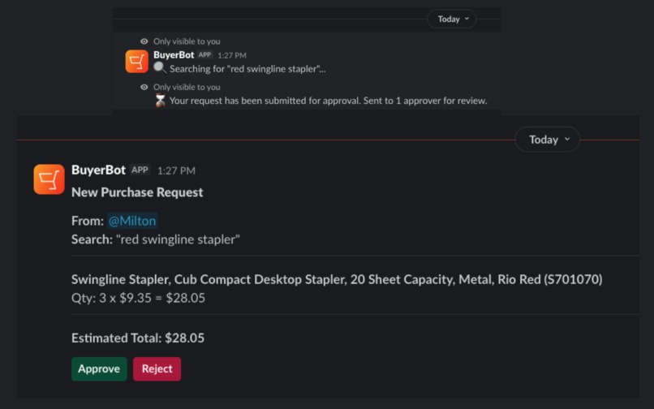Screen dimensions: 654x409
Task: Click the 'Search: "red swingline stapler"' line
Action: coord(156,239)
